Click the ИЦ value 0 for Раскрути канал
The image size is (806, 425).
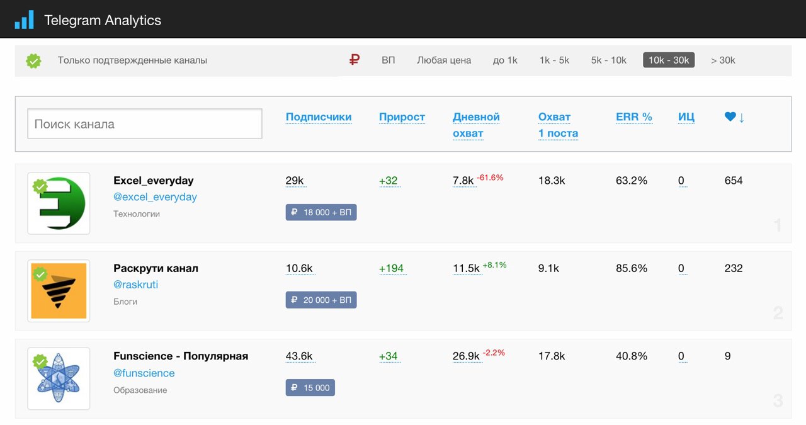(681, 268)
